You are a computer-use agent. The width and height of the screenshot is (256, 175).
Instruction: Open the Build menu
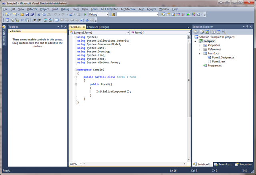click(x=55, y=9)
